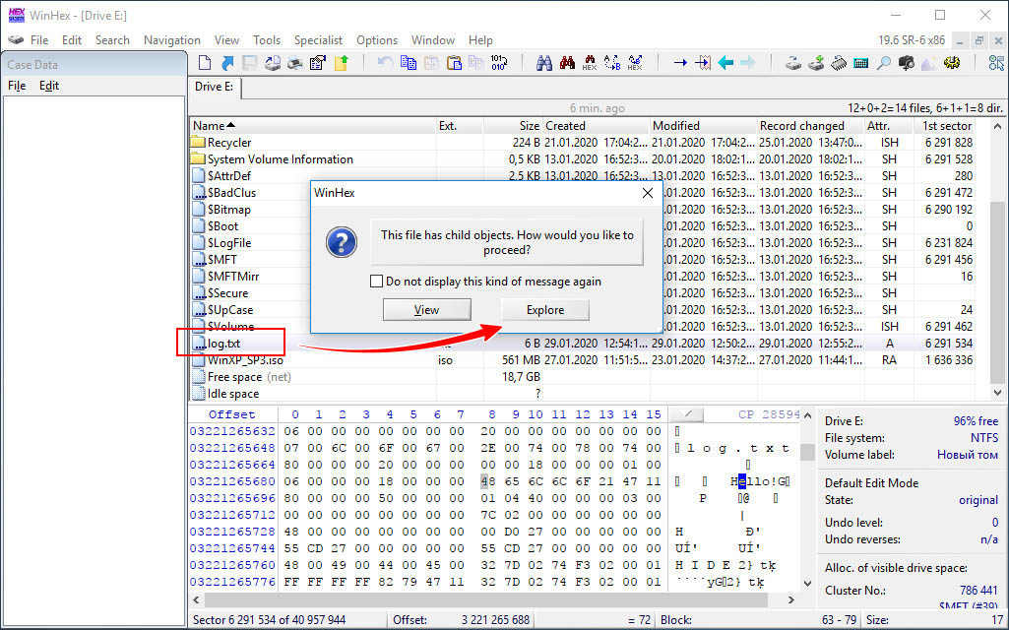The image size is (1009, 630).
Task: Click the View button in dialog
Action: pyautogui.click(x=426, y=309)
